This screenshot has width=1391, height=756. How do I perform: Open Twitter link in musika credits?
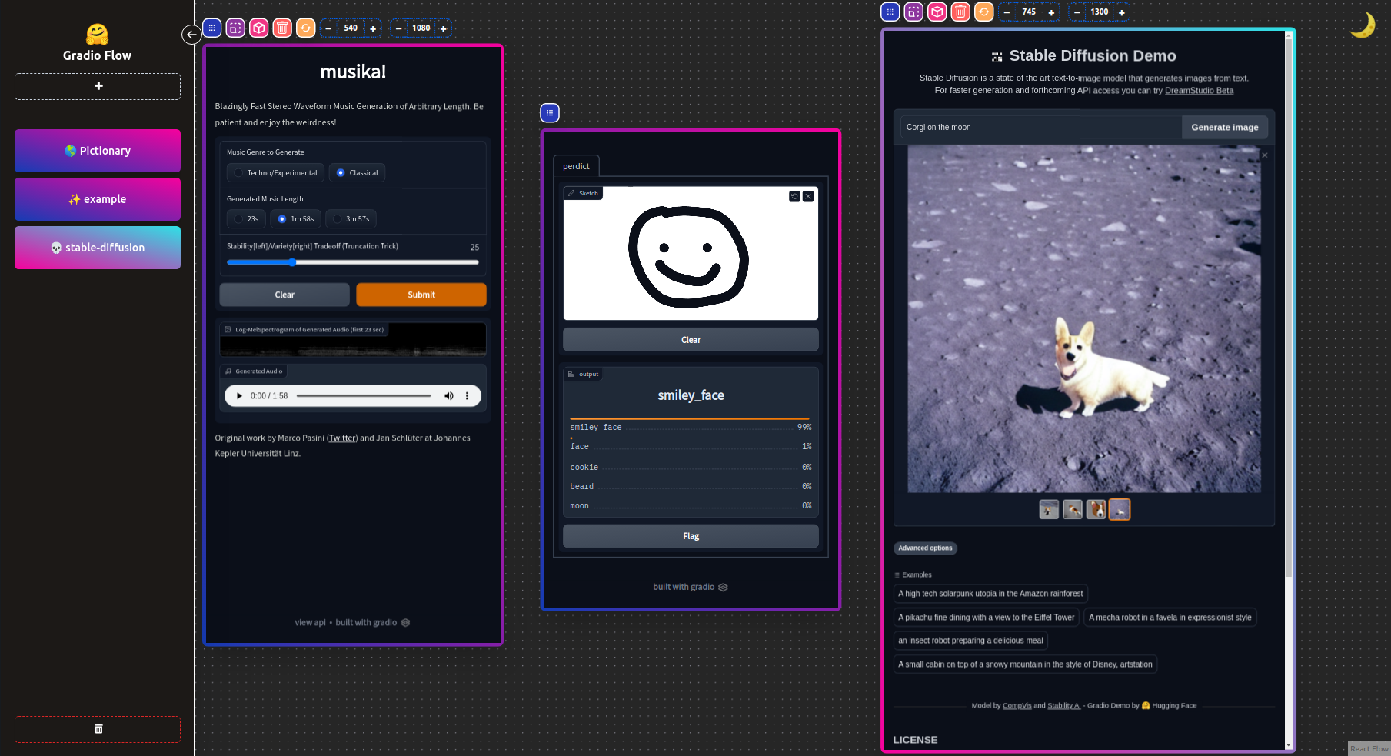[x=342, y=438]
